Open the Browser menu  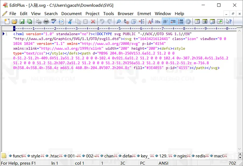coord(125,14)
